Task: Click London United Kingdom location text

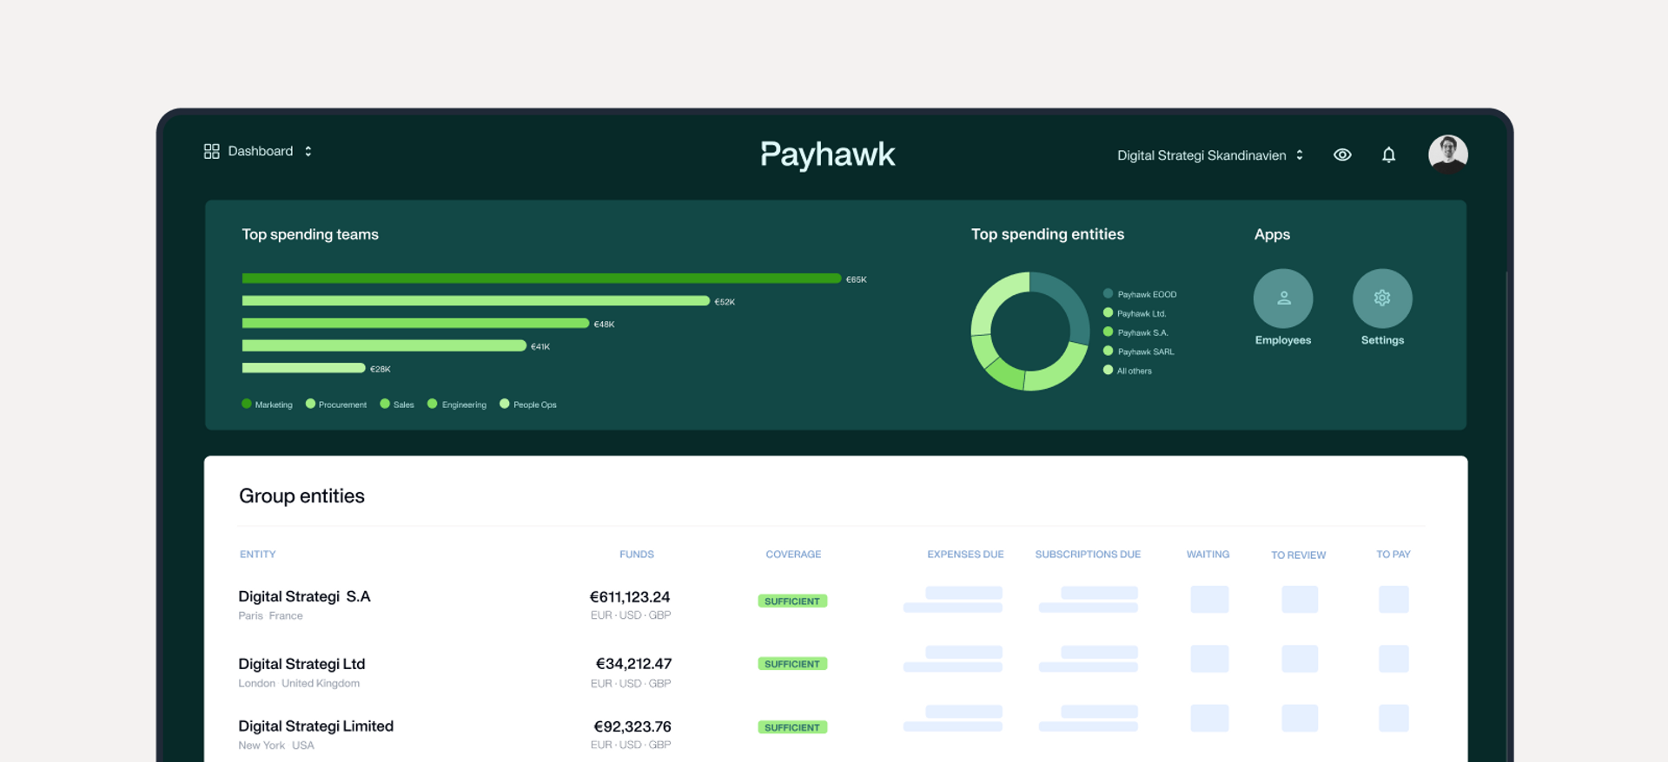Action: click(299, 684)
